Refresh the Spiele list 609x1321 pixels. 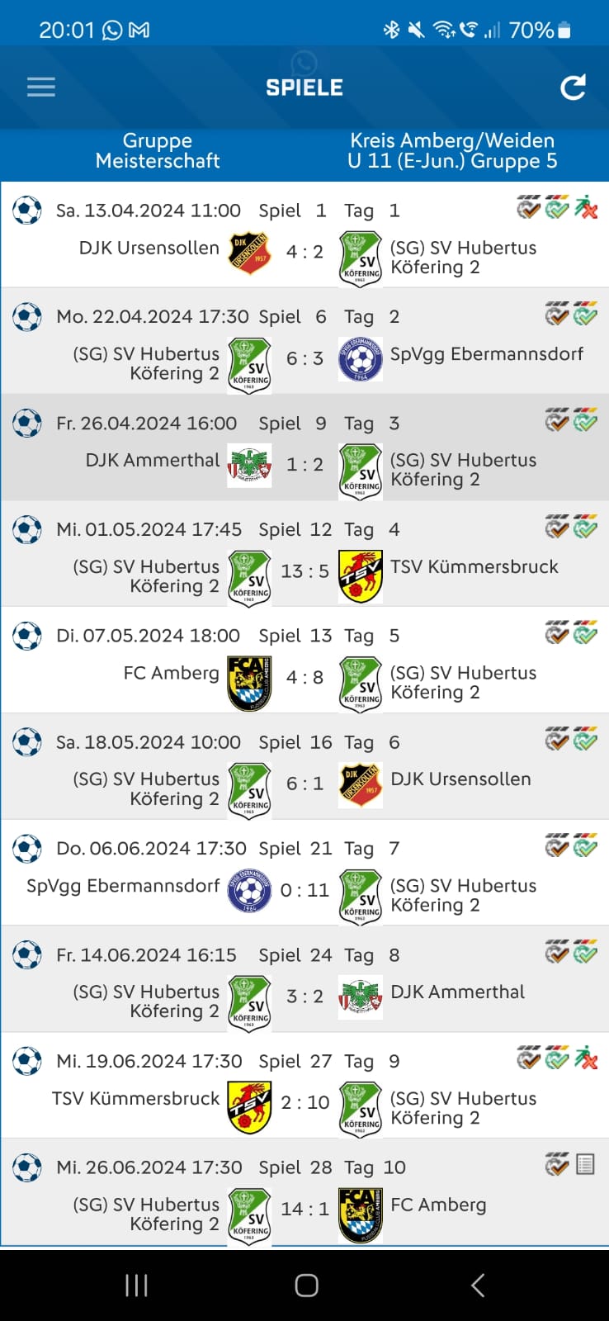coord(573,88)
